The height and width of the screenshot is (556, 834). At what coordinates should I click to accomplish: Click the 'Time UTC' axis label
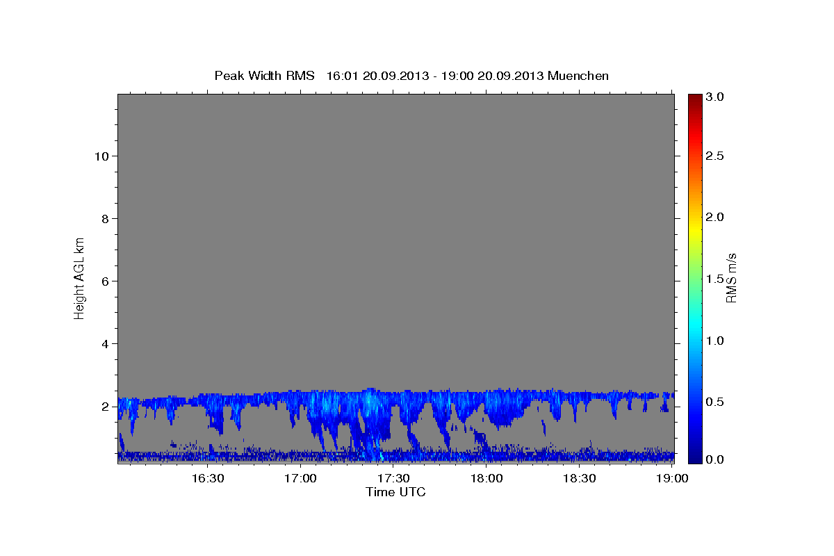[395, 492]
